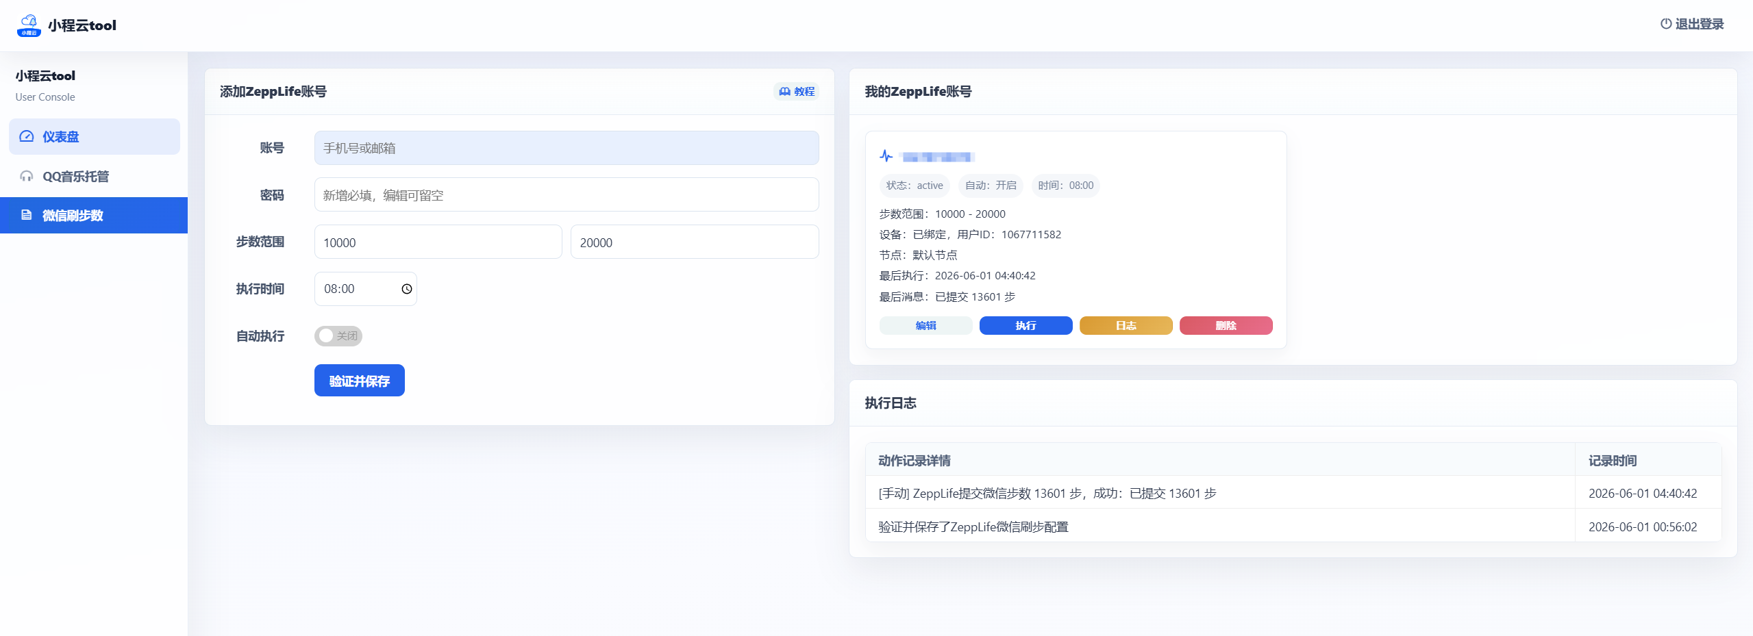The image size is (1753, 636).
Task: Run the account with the 执行 button
Action: pyautogui.click(x=1026, y=326)
